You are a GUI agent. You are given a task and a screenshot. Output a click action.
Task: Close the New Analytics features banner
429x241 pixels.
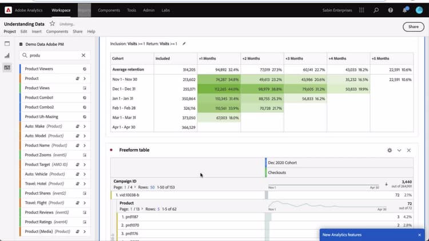coord(419,235)
